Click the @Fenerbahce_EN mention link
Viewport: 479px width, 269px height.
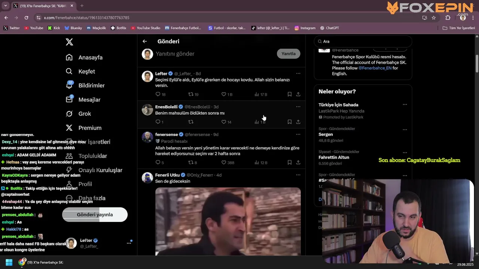pos(375,68)
